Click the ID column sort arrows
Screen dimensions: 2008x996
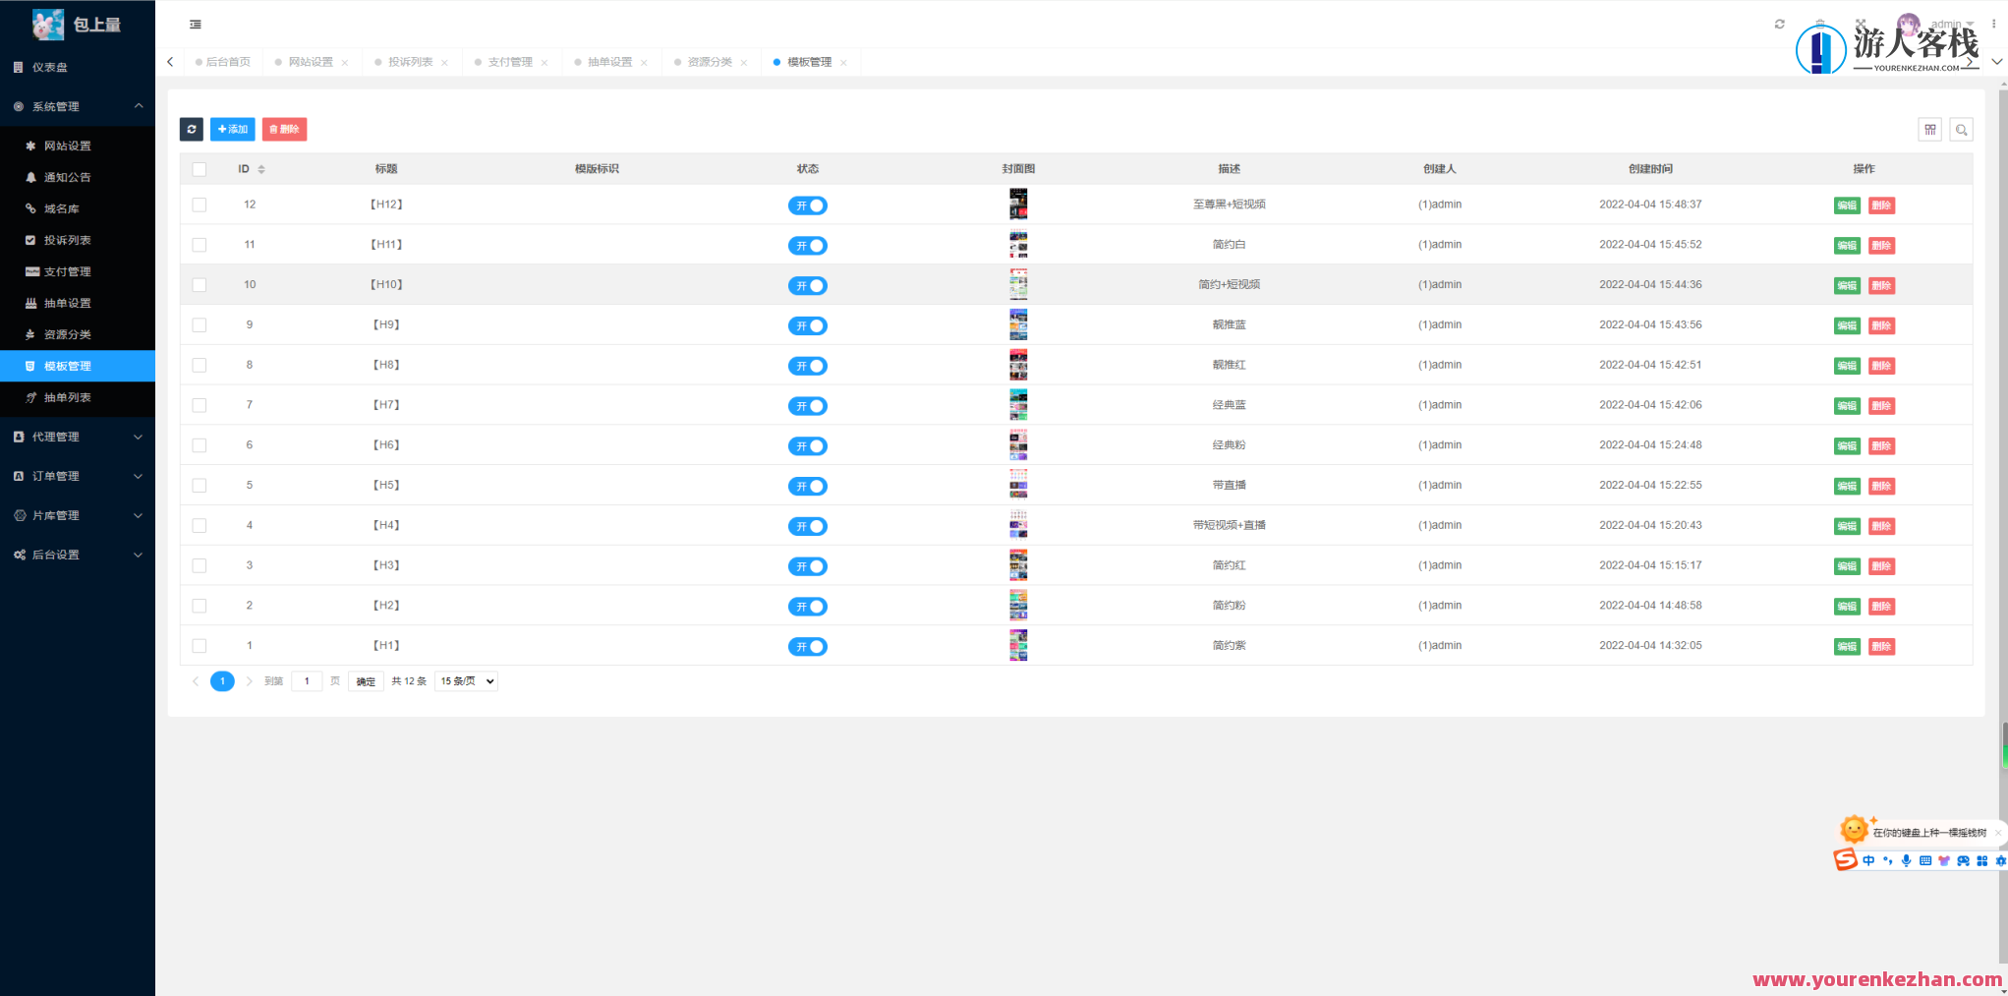coord(261,169)
